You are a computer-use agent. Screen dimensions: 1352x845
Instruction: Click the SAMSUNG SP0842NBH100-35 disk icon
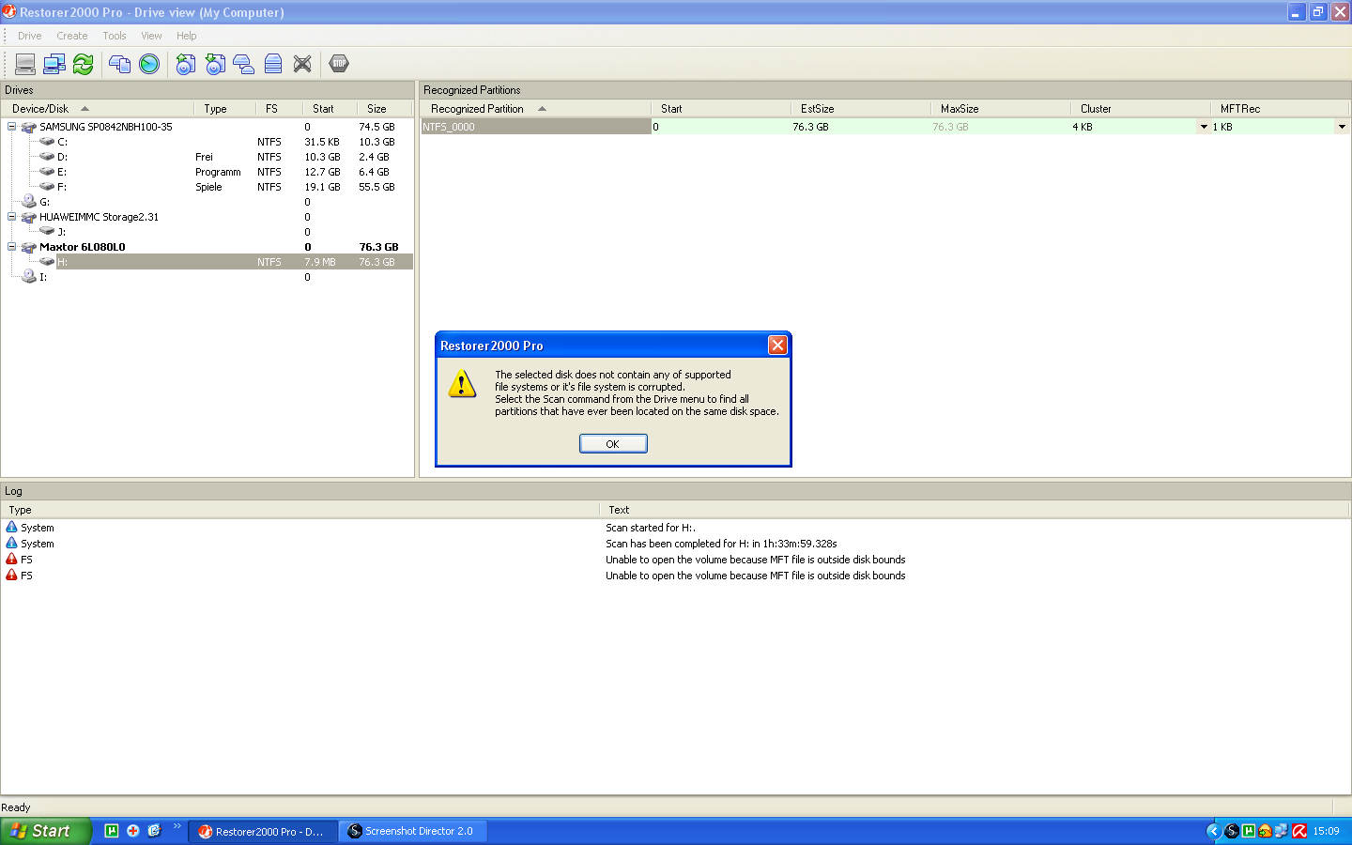click(29, 127)
